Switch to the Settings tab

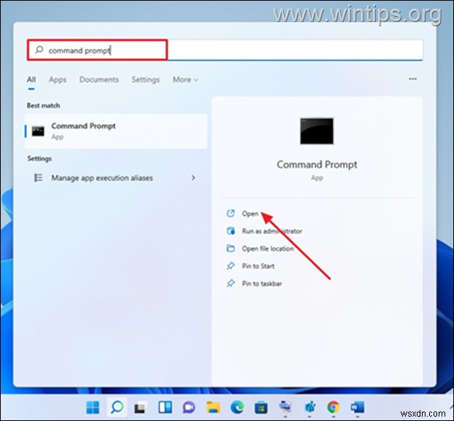[146, 80]
